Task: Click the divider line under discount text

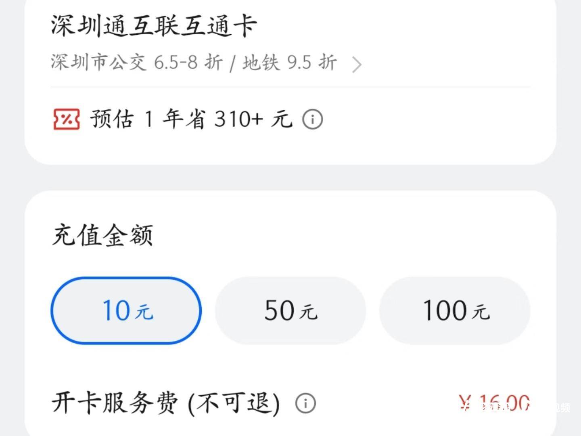Action: click(x=290, y=87)
